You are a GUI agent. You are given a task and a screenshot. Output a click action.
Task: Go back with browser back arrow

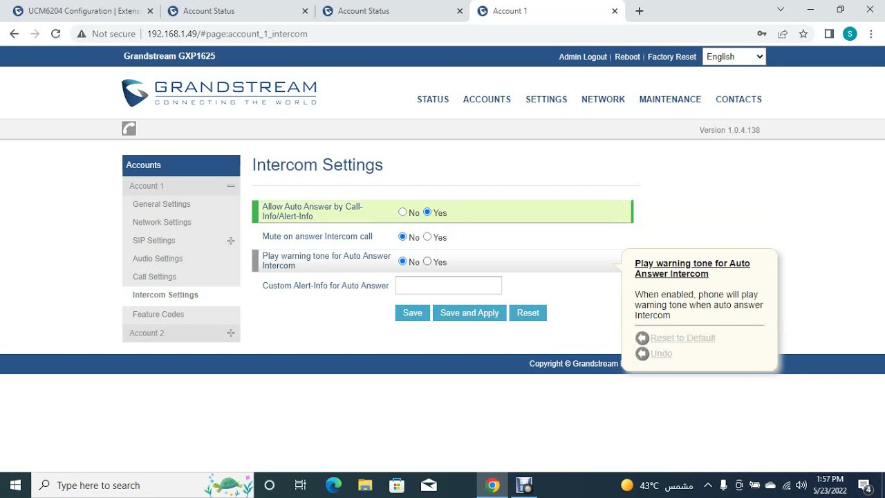(14, 33)
